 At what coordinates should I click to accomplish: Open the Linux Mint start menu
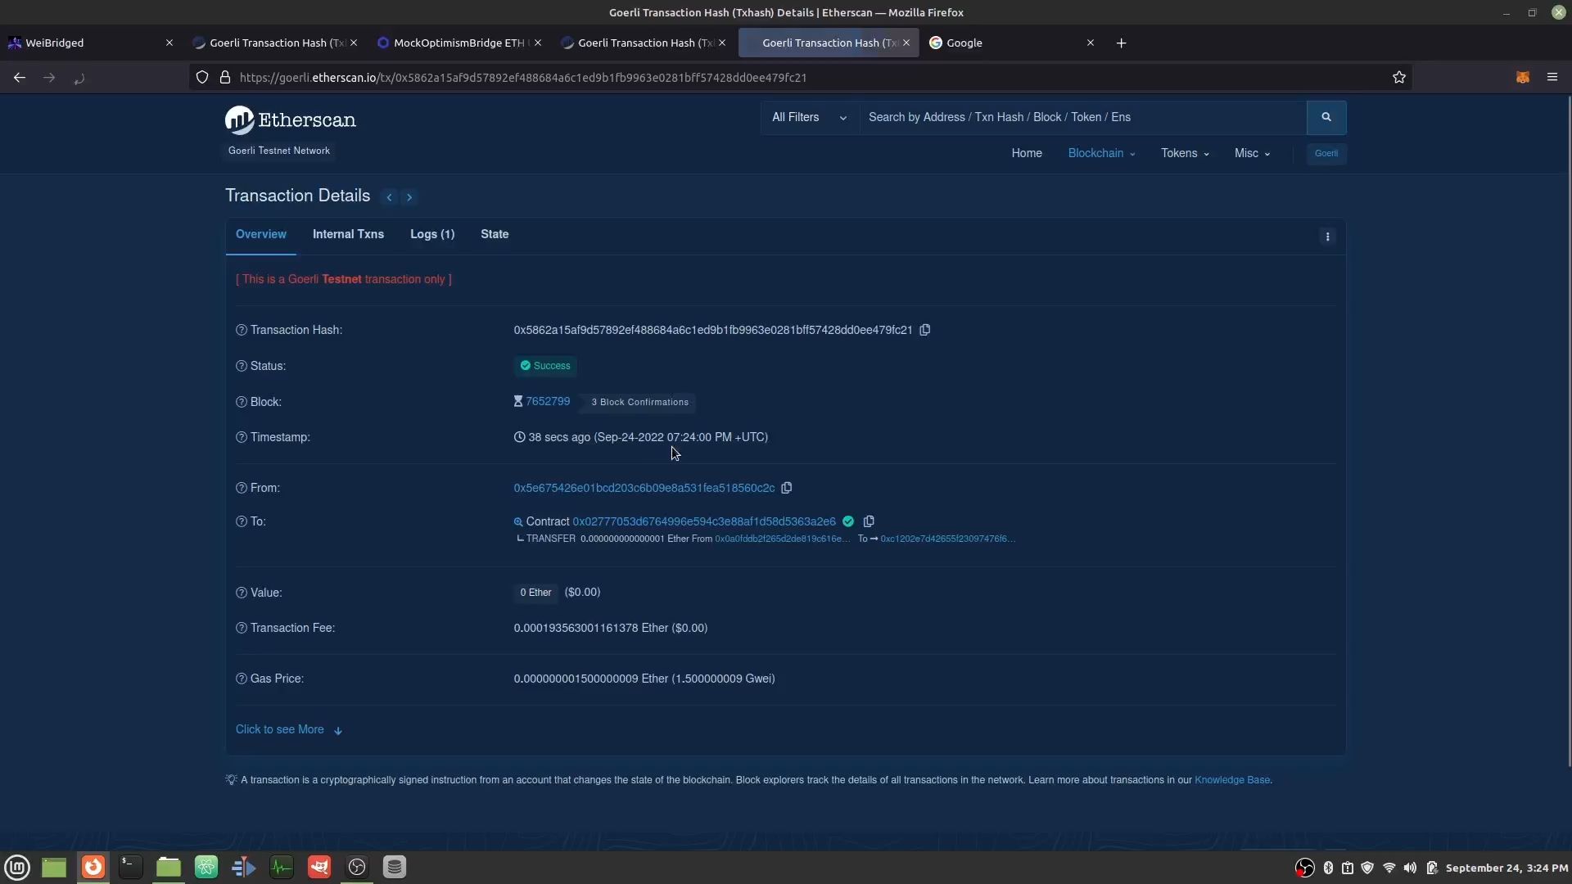pos(17,867)
